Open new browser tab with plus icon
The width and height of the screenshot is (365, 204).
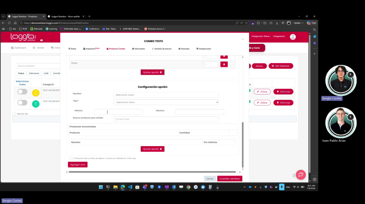tap(89, 16)
